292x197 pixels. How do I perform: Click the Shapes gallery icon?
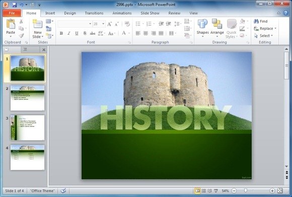tap(202, 24)
